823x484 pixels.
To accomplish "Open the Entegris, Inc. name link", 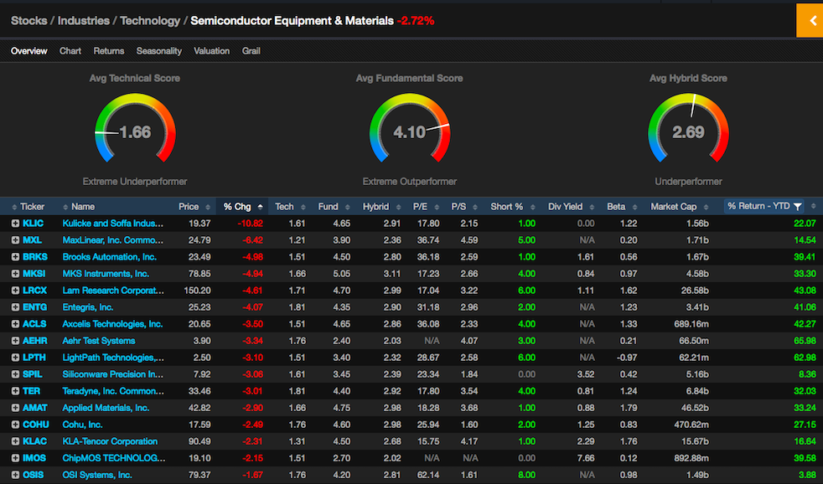I will pos(88,307).
